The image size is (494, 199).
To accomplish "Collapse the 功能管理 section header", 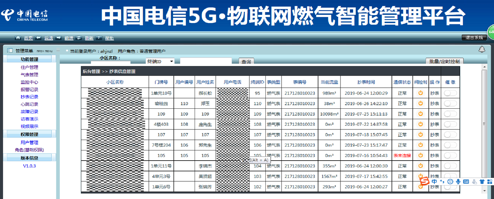I will pos(30,59).
